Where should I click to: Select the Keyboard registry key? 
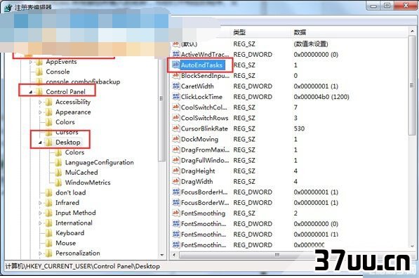pyautogui.click(x=69, y=233)
